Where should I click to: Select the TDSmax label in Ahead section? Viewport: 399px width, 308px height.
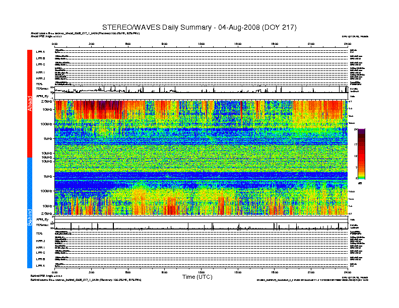pyautogui.click(x=42, y=89)
